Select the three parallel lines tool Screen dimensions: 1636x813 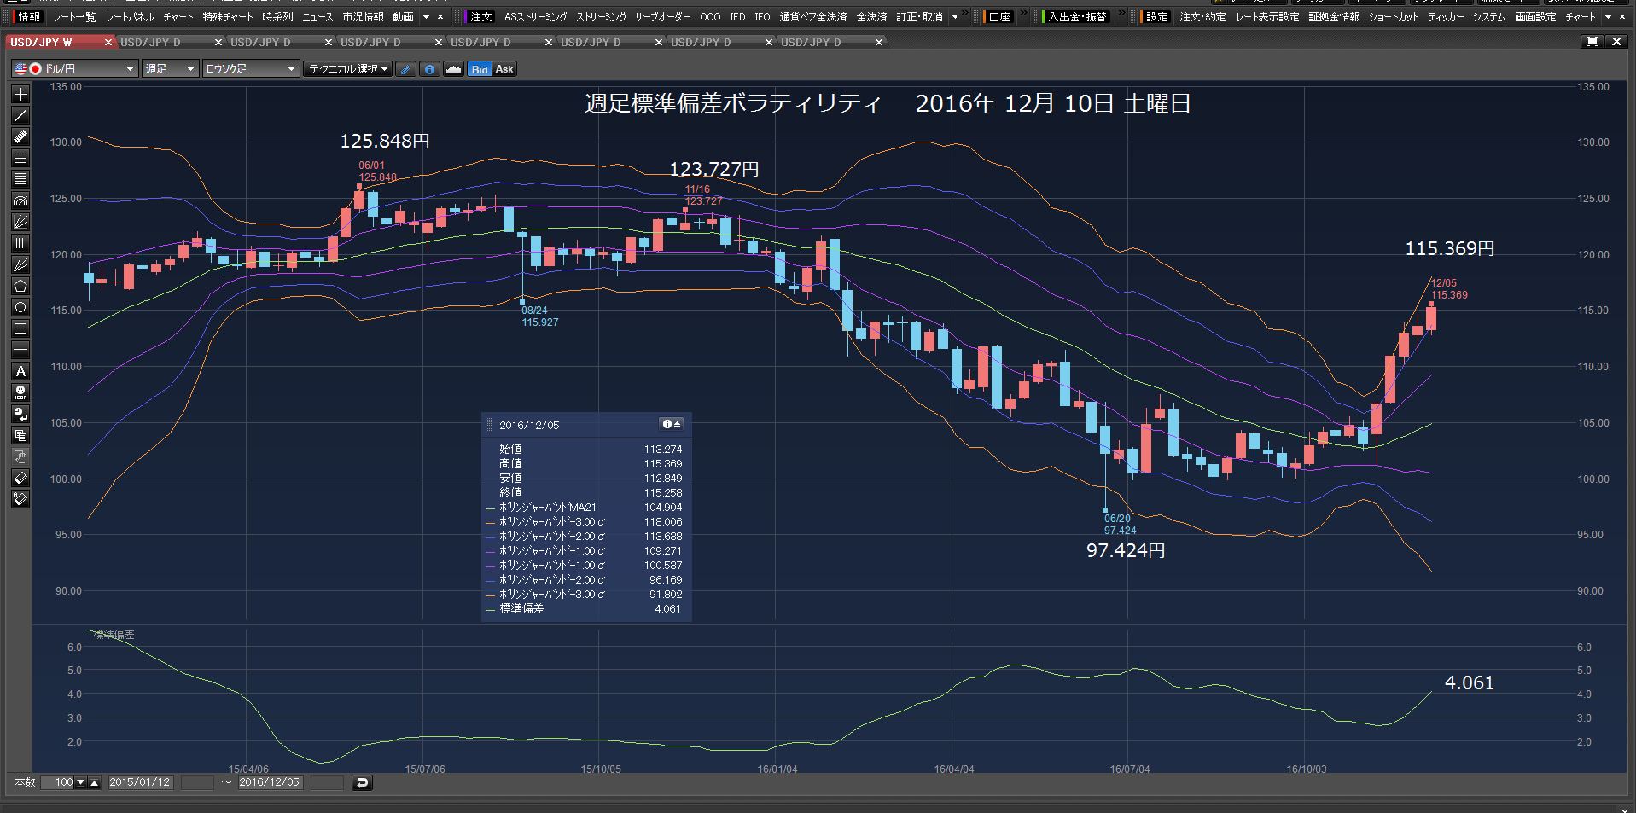coord(20,158)
